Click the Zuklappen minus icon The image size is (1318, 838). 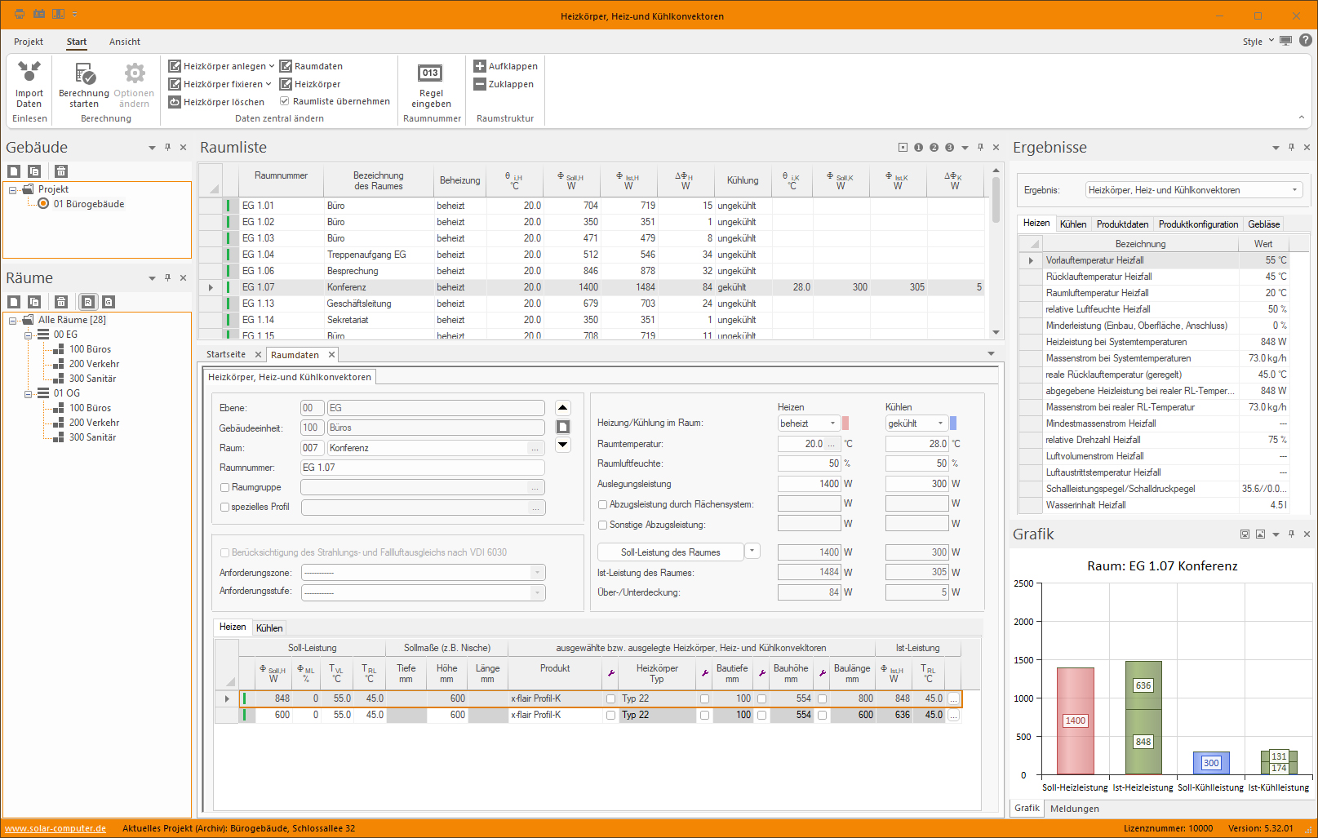point(480,84)
